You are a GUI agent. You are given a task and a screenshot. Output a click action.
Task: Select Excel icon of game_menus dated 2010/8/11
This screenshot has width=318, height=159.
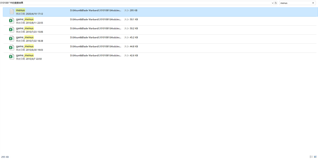[x=12, y=21]
